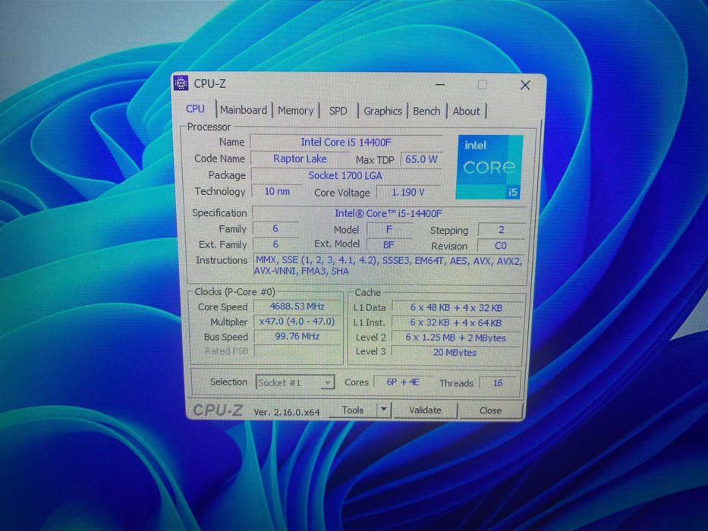The width and height of the screenshot is (708, 531).
Task: Click the Intel Core i5 logo badge
Action: [x=489, y=167]
